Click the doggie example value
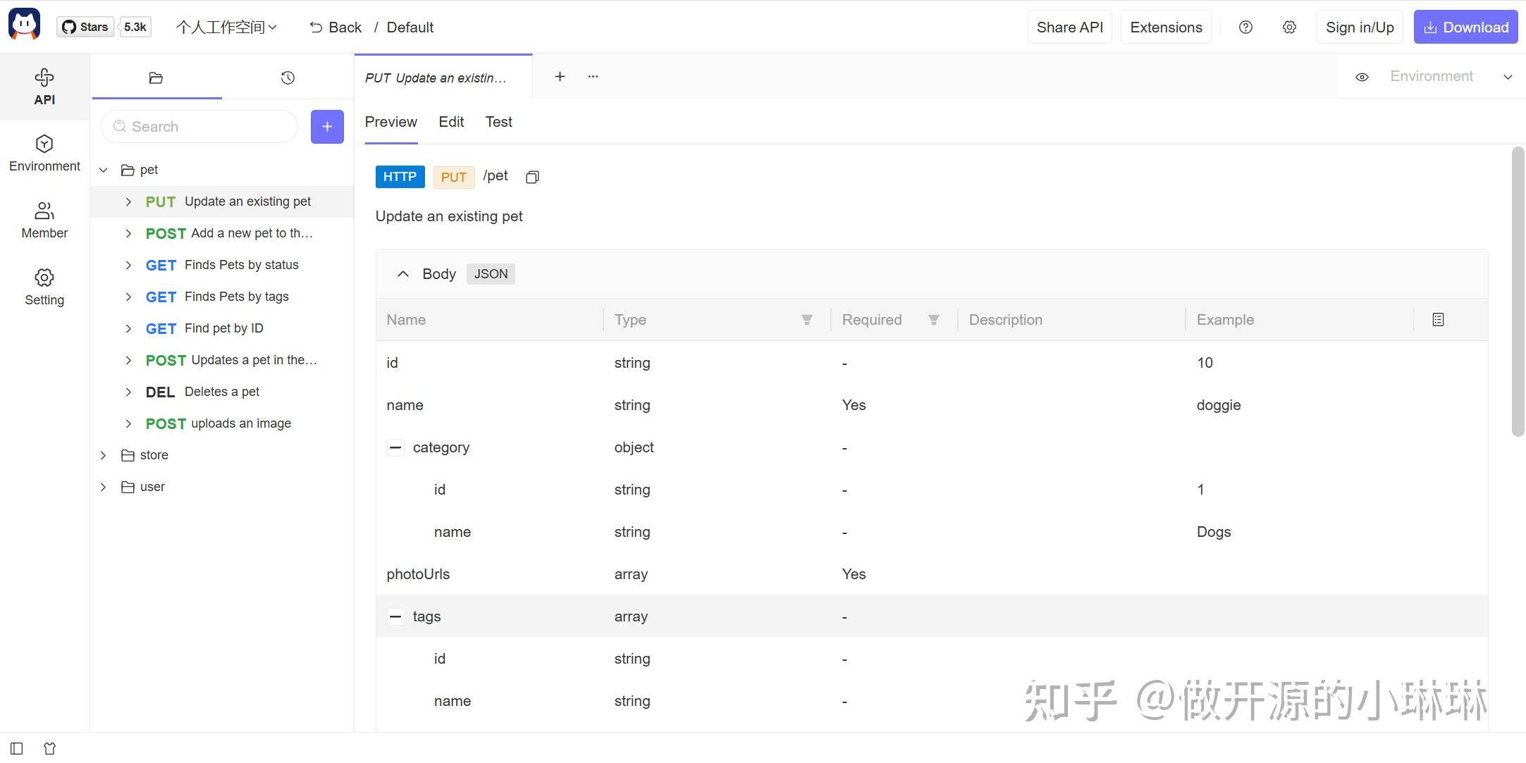Viewport: 1526px width, 763px height. (1219, 405)
